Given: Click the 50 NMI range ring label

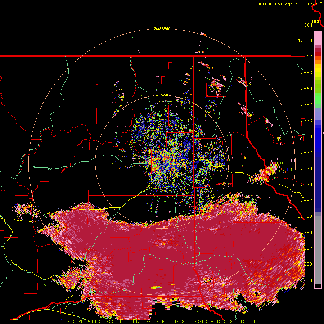Looking at the screenshot, I should coord(162,95).
